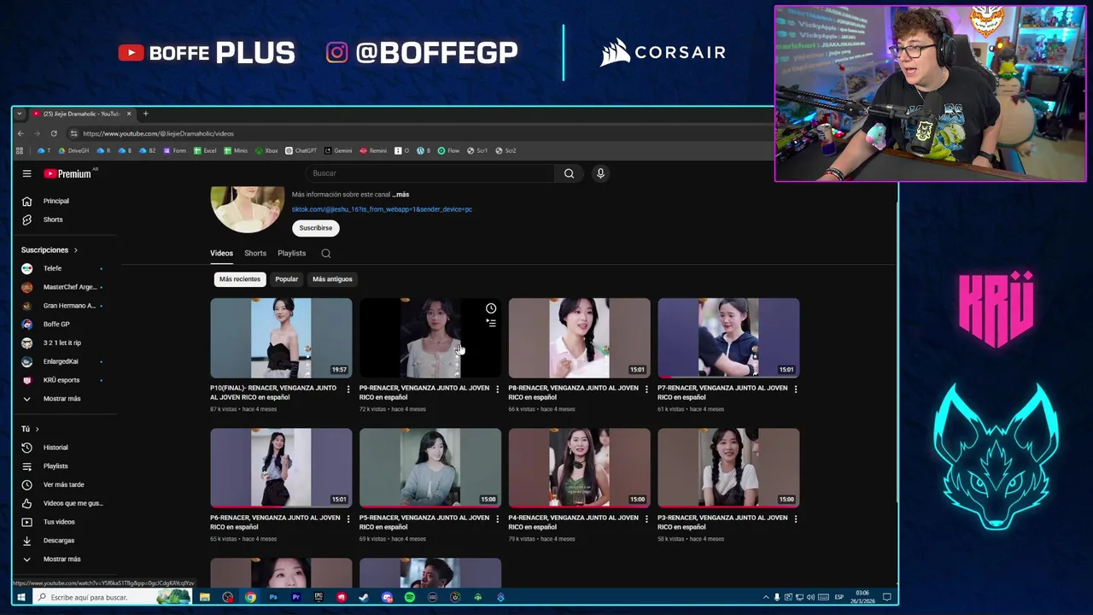The width and height of the screenshot is (1093, 615).
Task: Open the YouTube hamburger guide menu
Action: click(x=26, y=173)
